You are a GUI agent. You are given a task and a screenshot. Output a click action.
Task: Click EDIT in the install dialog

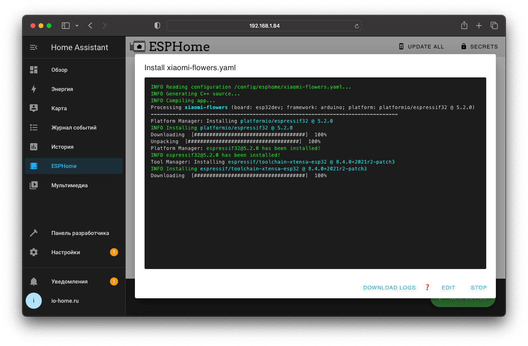coord(448,287)
